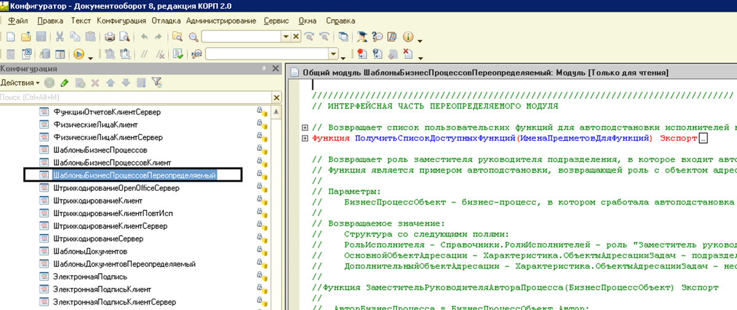This screenshot has height=310, width=737.
Task: Start debugging with the play icon
Action: point(79,54)
